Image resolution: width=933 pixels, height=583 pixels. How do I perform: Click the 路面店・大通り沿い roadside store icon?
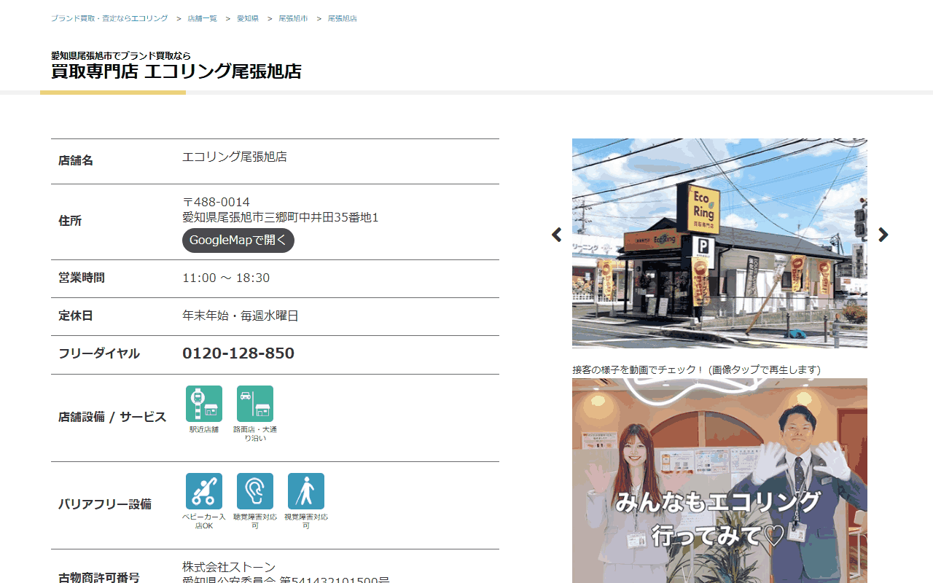point(255,404)
